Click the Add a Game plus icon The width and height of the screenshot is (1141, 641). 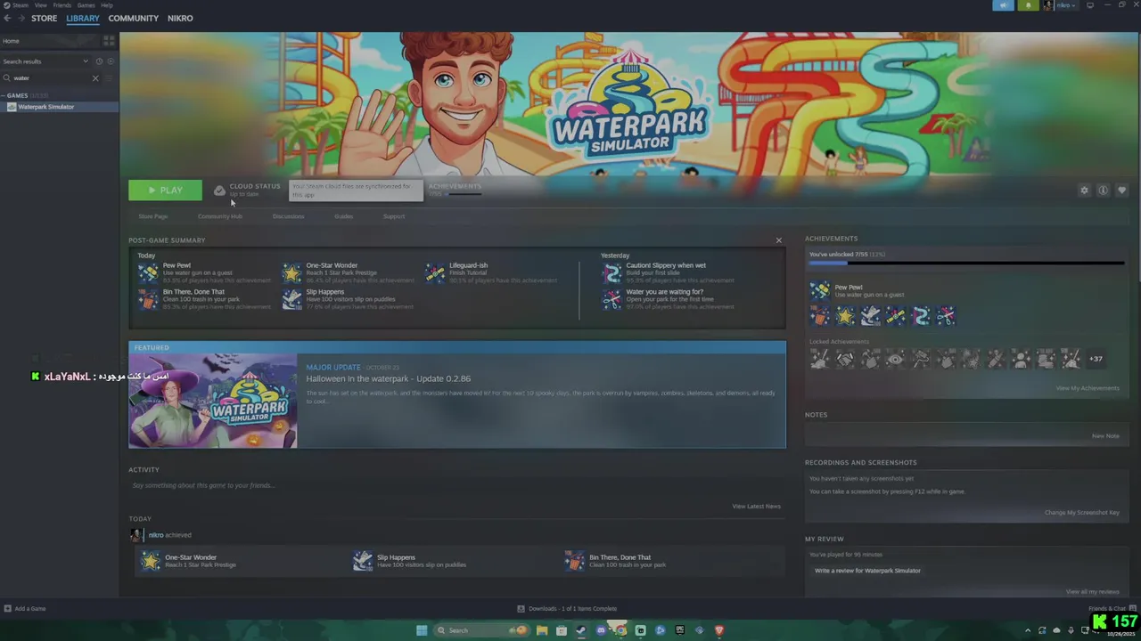8,609
